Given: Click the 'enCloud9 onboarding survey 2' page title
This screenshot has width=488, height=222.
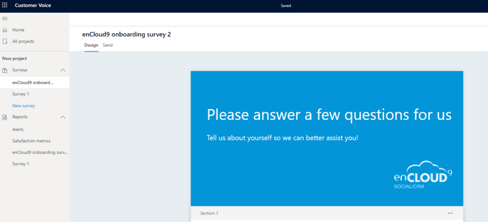Looking at the screenshot, I should 126,34.
